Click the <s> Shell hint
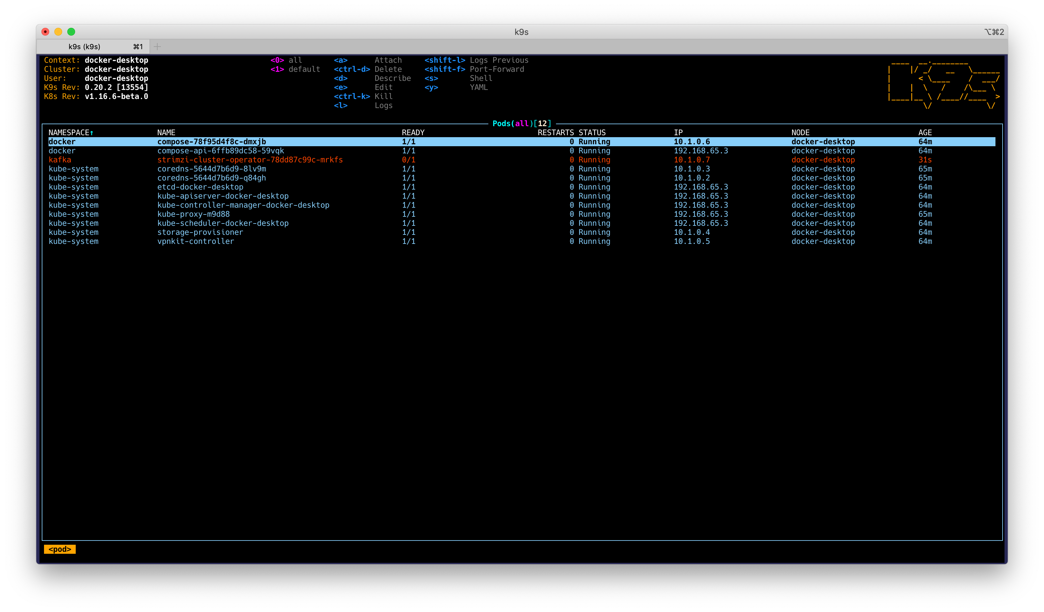 click(458, 78)
